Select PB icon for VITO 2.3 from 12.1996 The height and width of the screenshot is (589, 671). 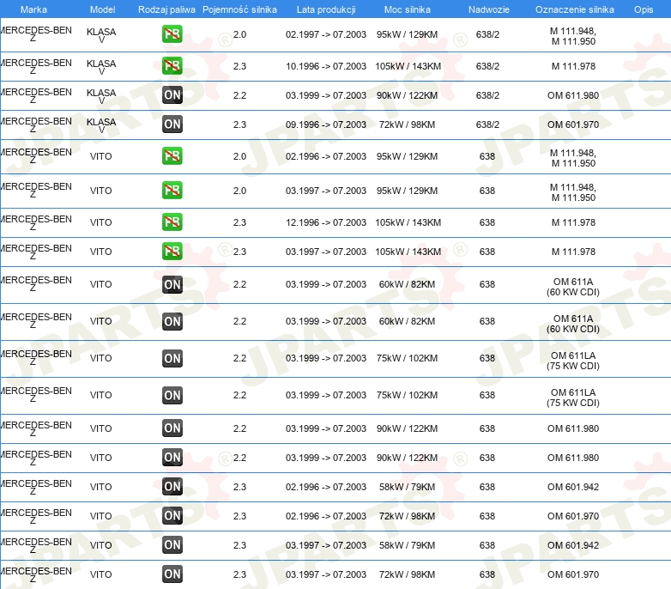point(172,222)
